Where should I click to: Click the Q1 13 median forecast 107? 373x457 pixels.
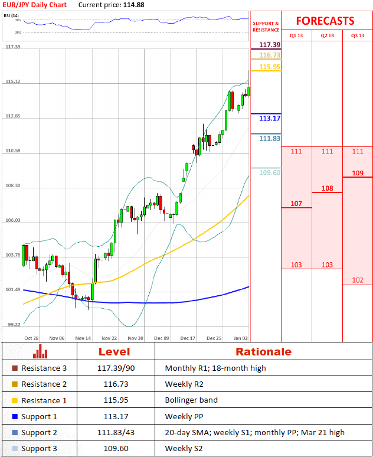(296, 204)
